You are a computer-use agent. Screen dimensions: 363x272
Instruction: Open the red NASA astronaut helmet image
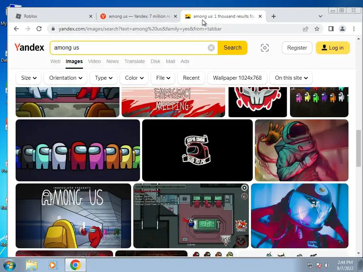(300, 216)
